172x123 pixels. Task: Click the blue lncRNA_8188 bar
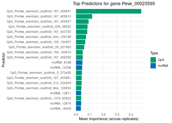coord(79,63)
